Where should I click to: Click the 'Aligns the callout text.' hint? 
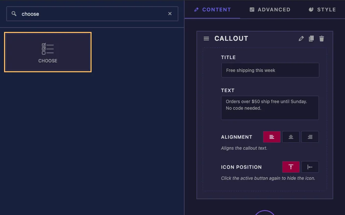click(x=244, y=148)
